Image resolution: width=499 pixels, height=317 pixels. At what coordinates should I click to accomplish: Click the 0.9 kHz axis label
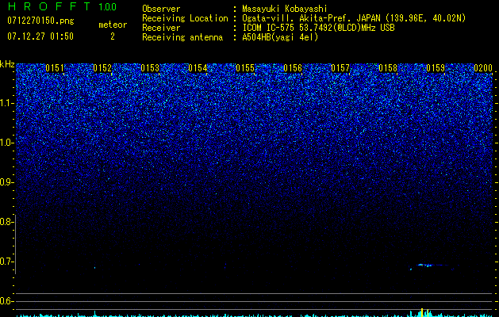coord(6,182)
